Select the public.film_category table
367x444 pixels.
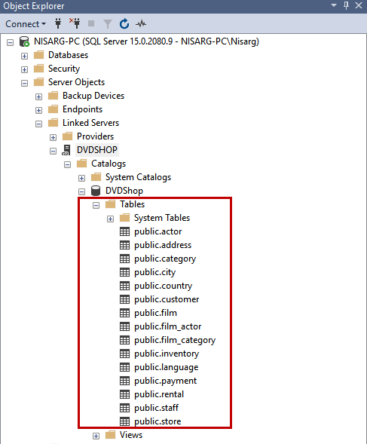[175, 340]
